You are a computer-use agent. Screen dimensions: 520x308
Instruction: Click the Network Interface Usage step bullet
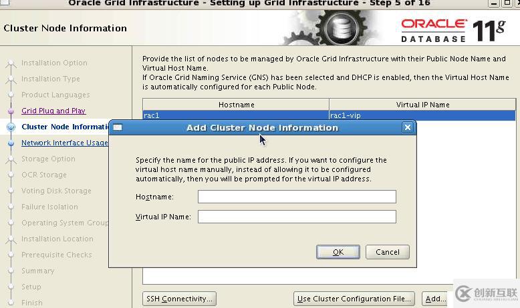(11, 143)
